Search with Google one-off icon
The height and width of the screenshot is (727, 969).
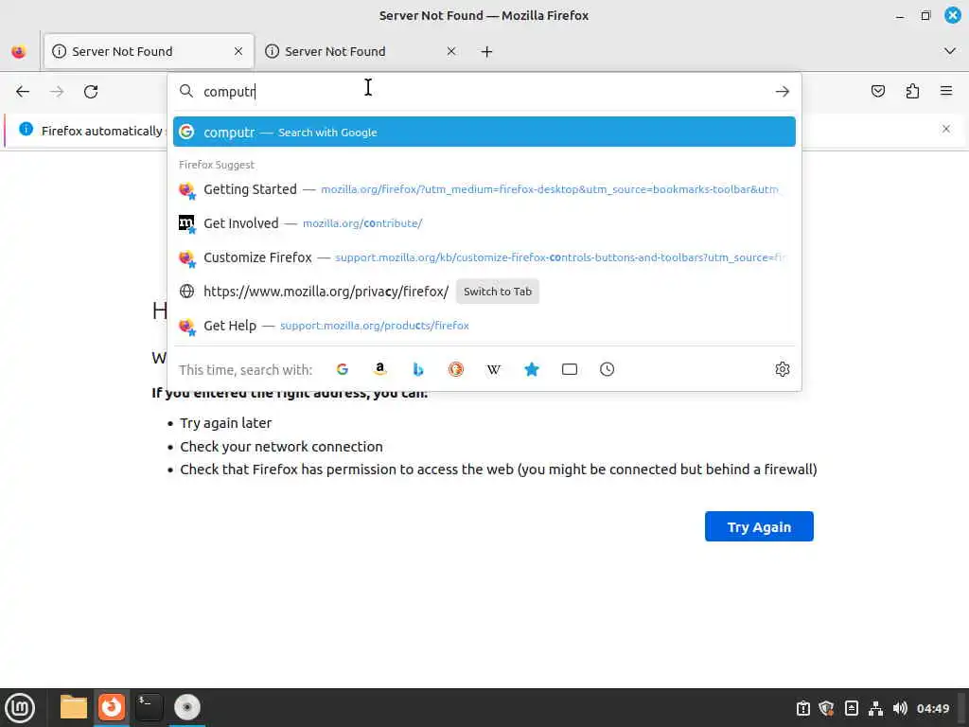coord(343,370)
